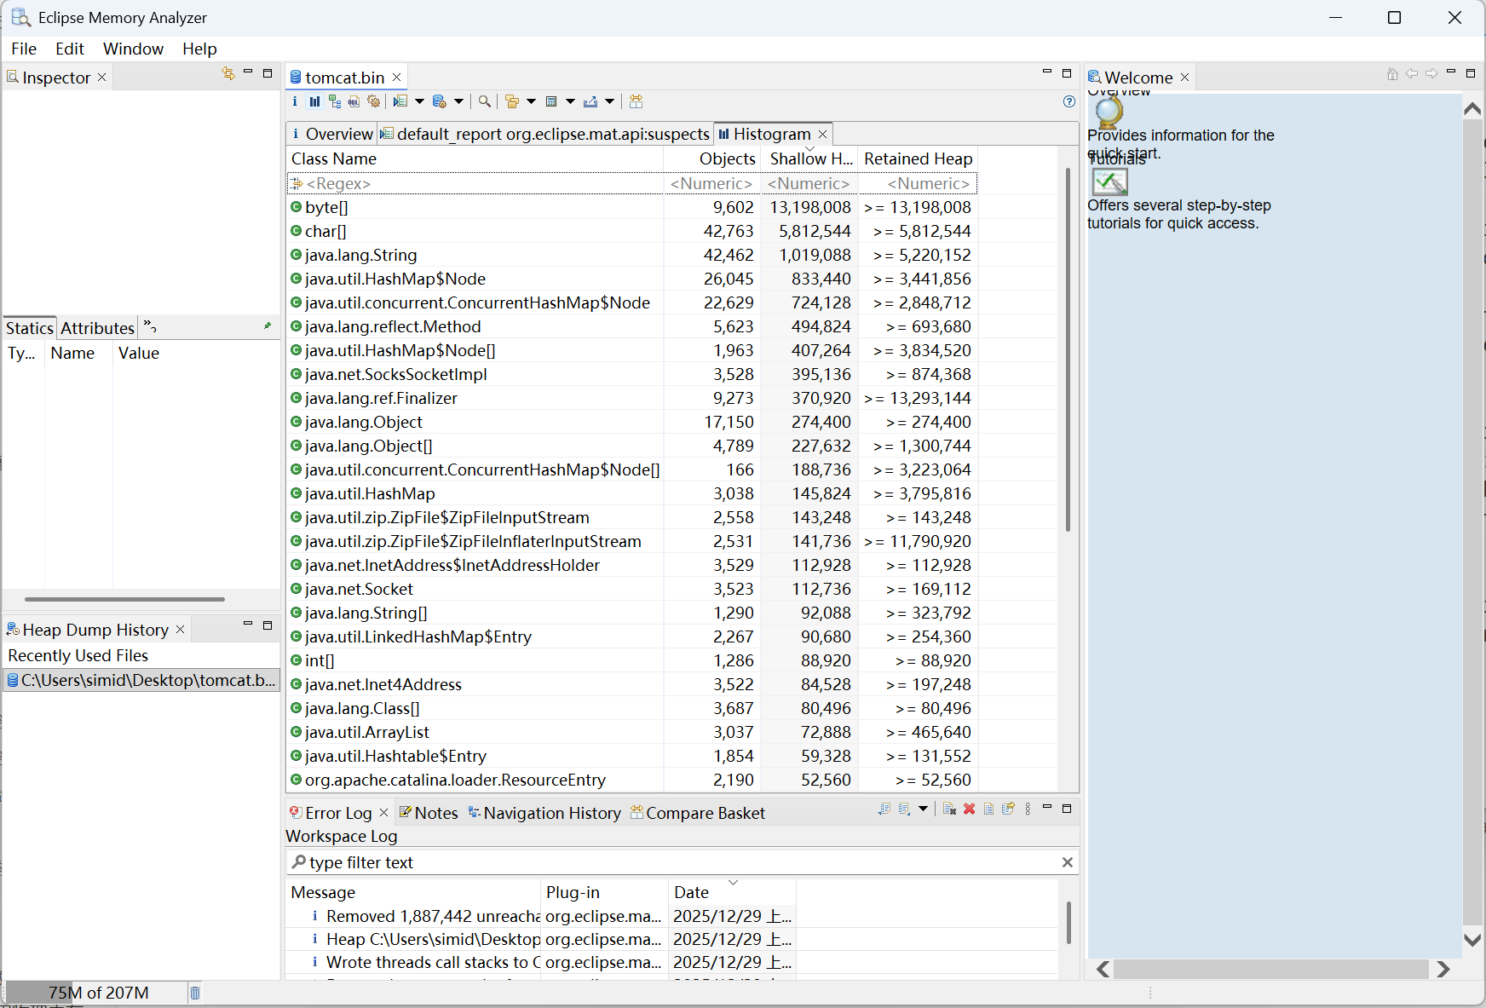
Task: Click the heap dump details info icon
Action: (295, 101)
